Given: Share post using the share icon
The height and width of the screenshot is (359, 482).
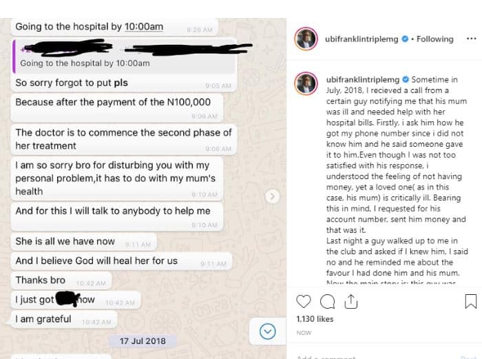Looking at the screenshot, I should pyautogui.click(x=350, y=301).
